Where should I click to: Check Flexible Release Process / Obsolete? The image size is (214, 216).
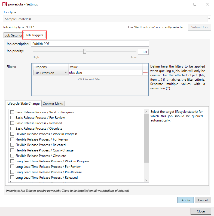[12, 156]
